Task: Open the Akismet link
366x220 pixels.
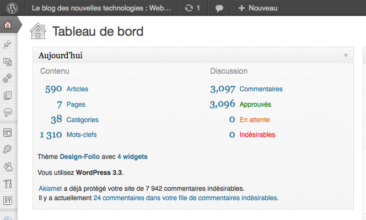Action: point(51,188)
